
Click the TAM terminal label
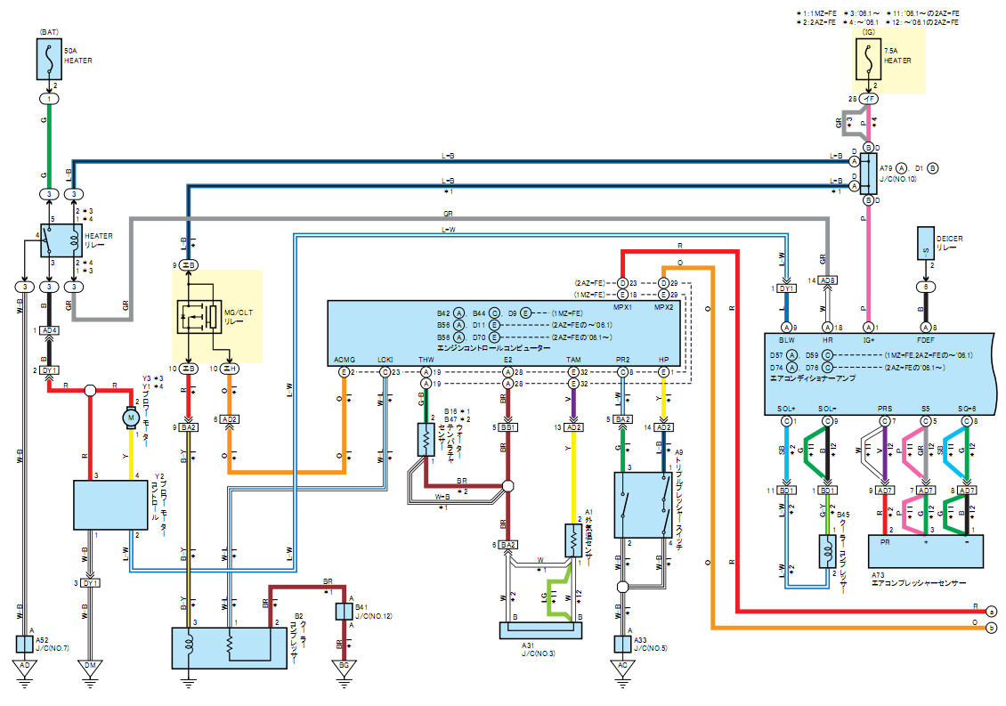coord(573,360)
